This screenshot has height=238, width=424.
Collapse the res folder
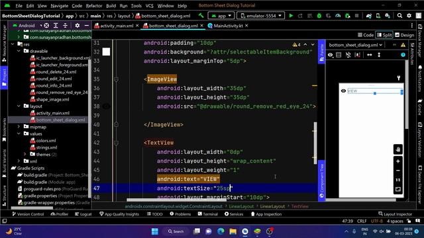coord(13,44)
